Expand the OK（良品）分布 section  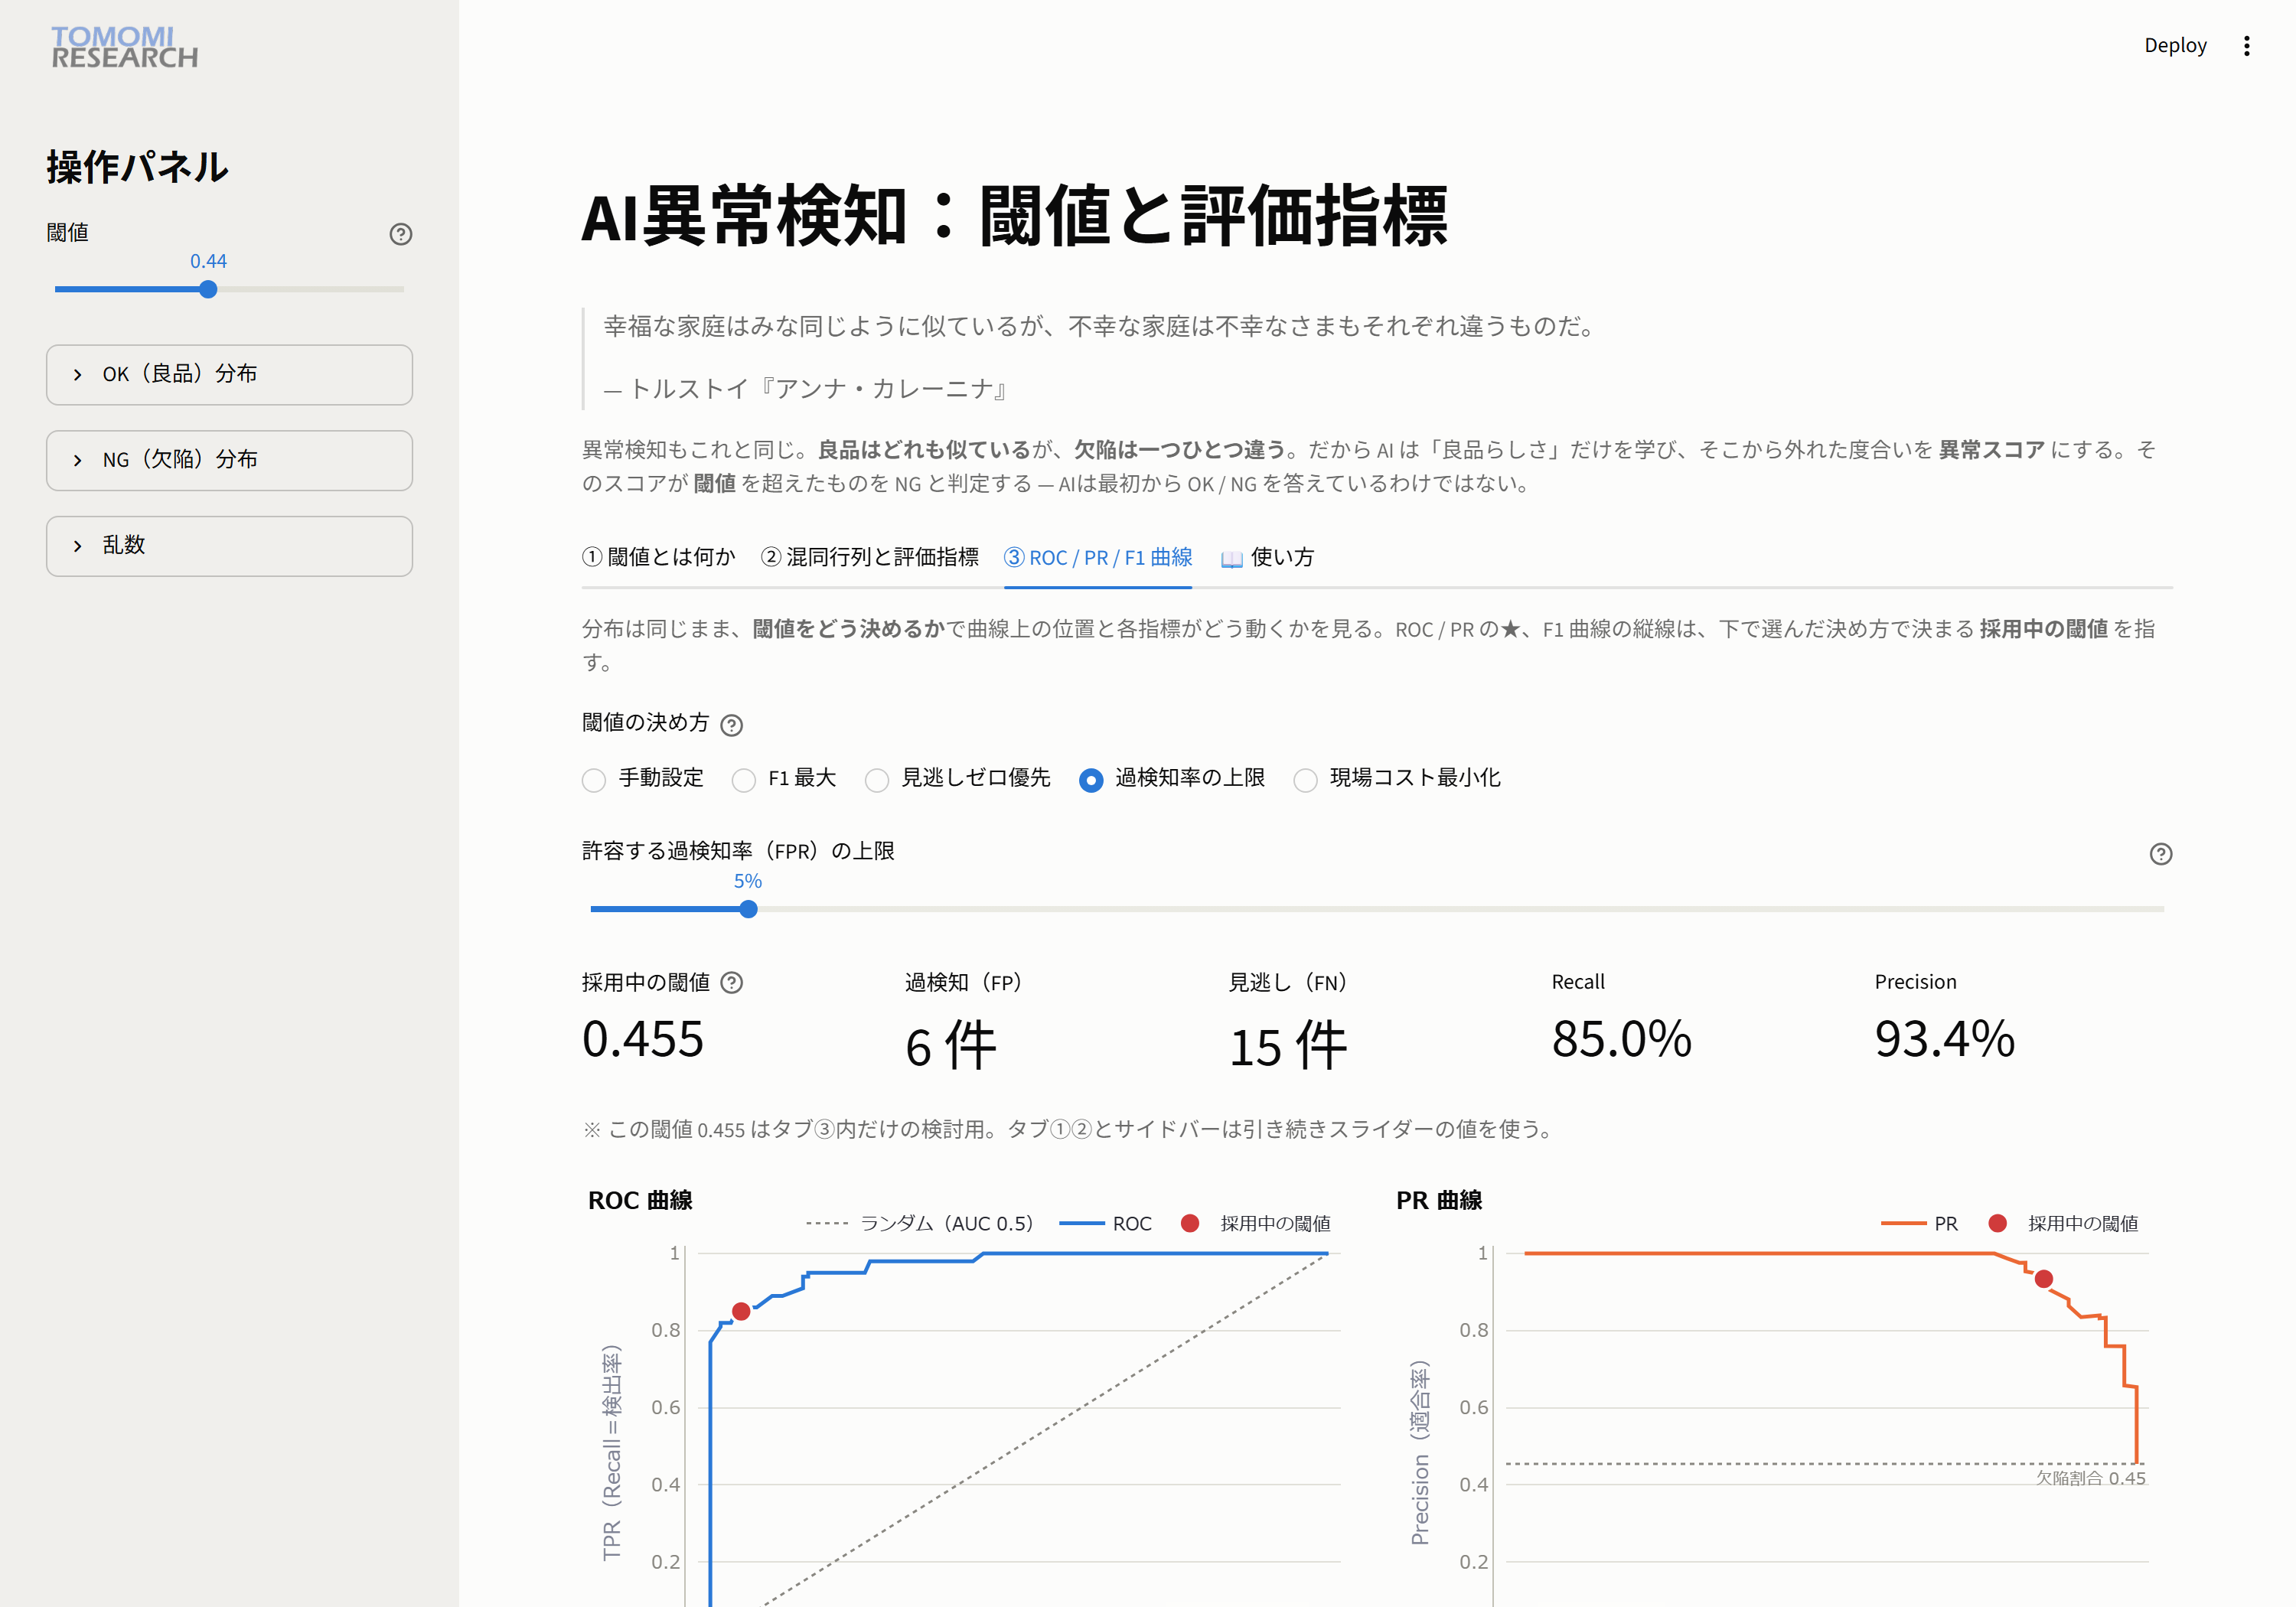tap(229, 375)
